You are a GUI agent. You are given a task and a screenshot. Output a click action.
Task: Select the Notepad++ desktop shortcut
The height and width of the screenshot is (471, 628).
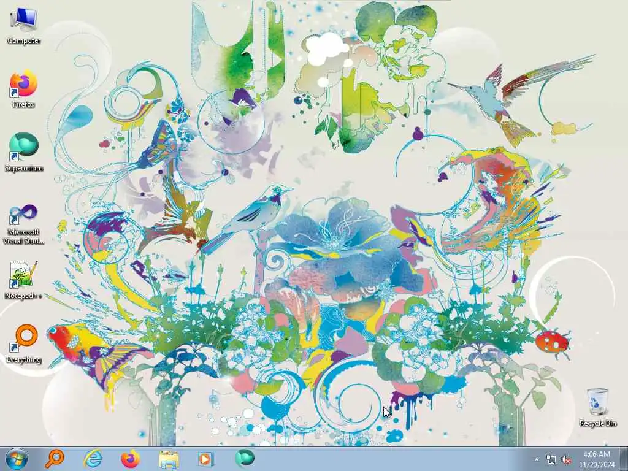pyautogui.click(x=24, y=280)
